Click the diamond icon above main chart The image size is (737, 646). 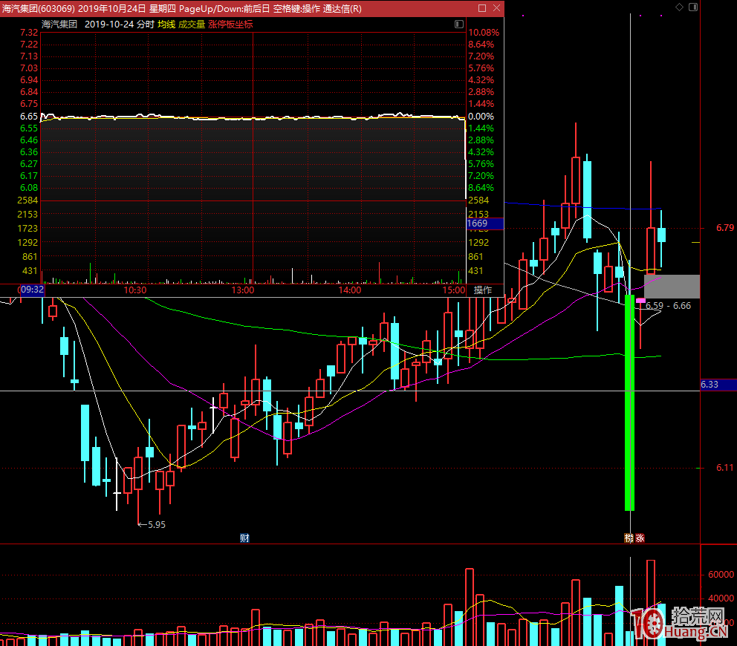tap(678, 7)
